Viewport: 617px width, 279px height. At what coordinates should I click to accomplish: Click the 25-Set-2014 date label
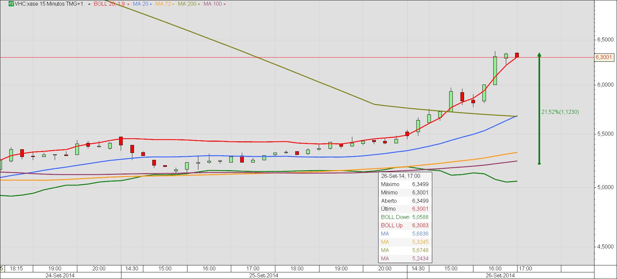264,275
